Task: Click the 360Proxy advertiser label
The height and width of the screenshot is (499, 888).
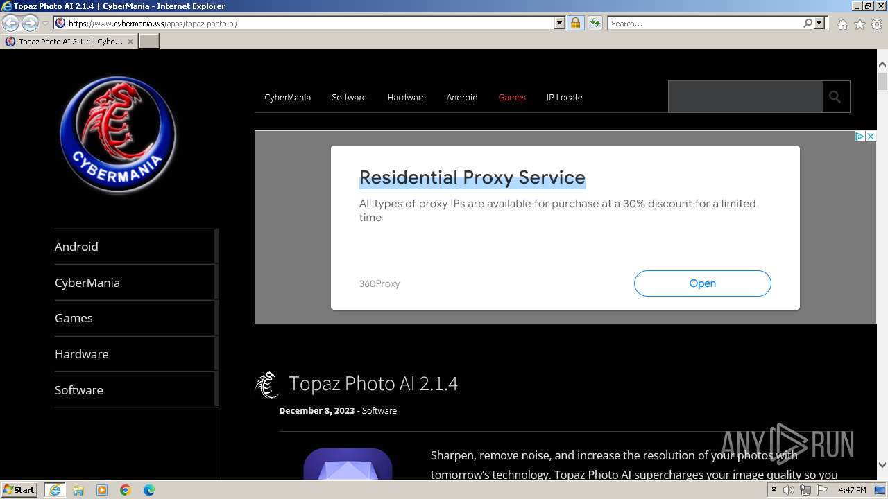Action: pyautogui.click(x=379, y=283)
